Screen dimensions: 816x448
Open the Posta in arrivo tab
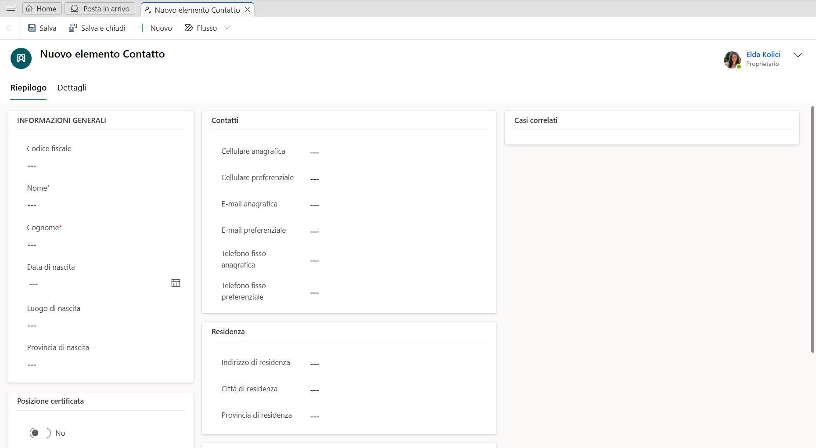(100, 9)
